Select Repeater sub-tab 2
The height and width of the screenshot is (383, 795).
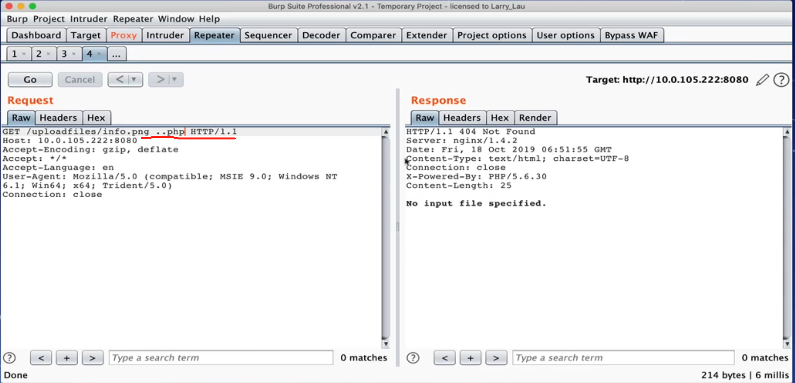(39, 54)
